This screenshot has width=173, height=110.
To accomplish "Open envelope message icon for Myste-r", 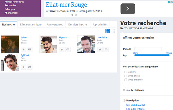I will [x=68, y=49].
